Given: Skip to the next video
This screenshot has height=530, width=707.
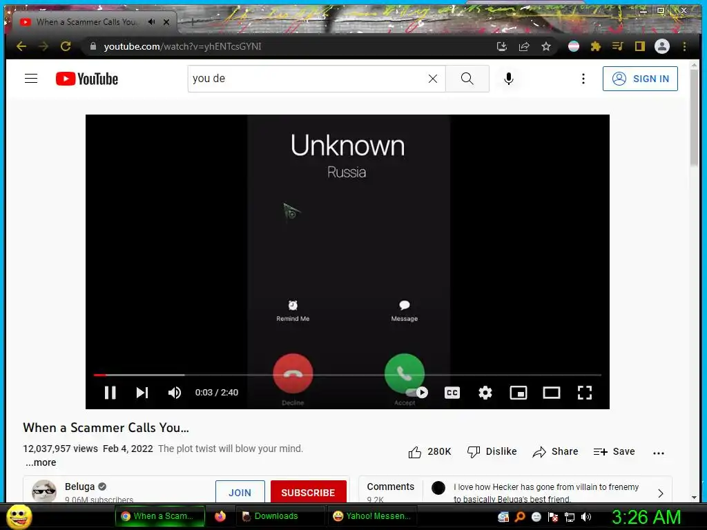Looking at the screenshot, I should pyautogui.click(x=142, y=393).
